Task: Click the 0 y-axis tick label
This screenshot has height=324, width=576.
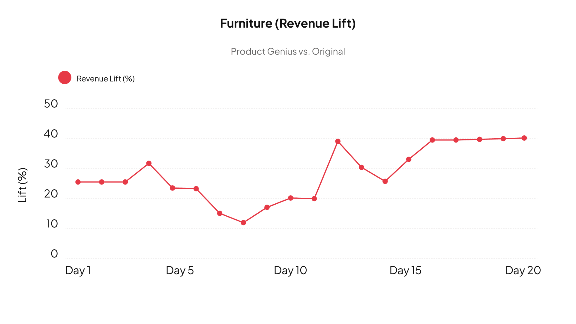Action: (x=54, y=254)
